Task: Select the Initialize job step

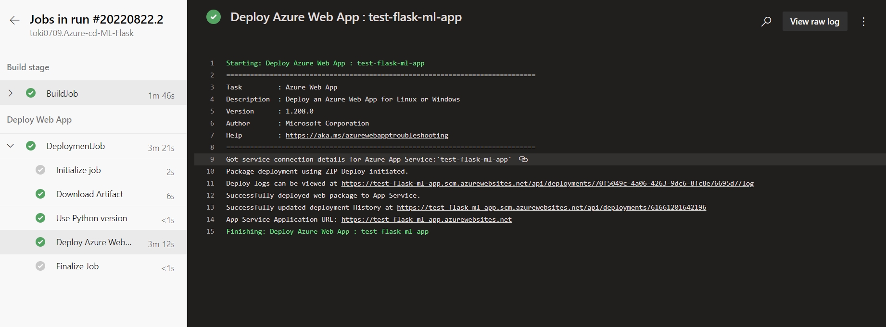Action: click(x=93, y=170)
